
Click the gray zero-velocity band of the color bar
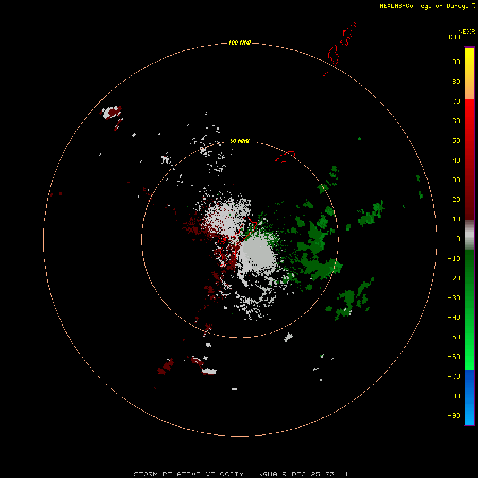point(469,235)
